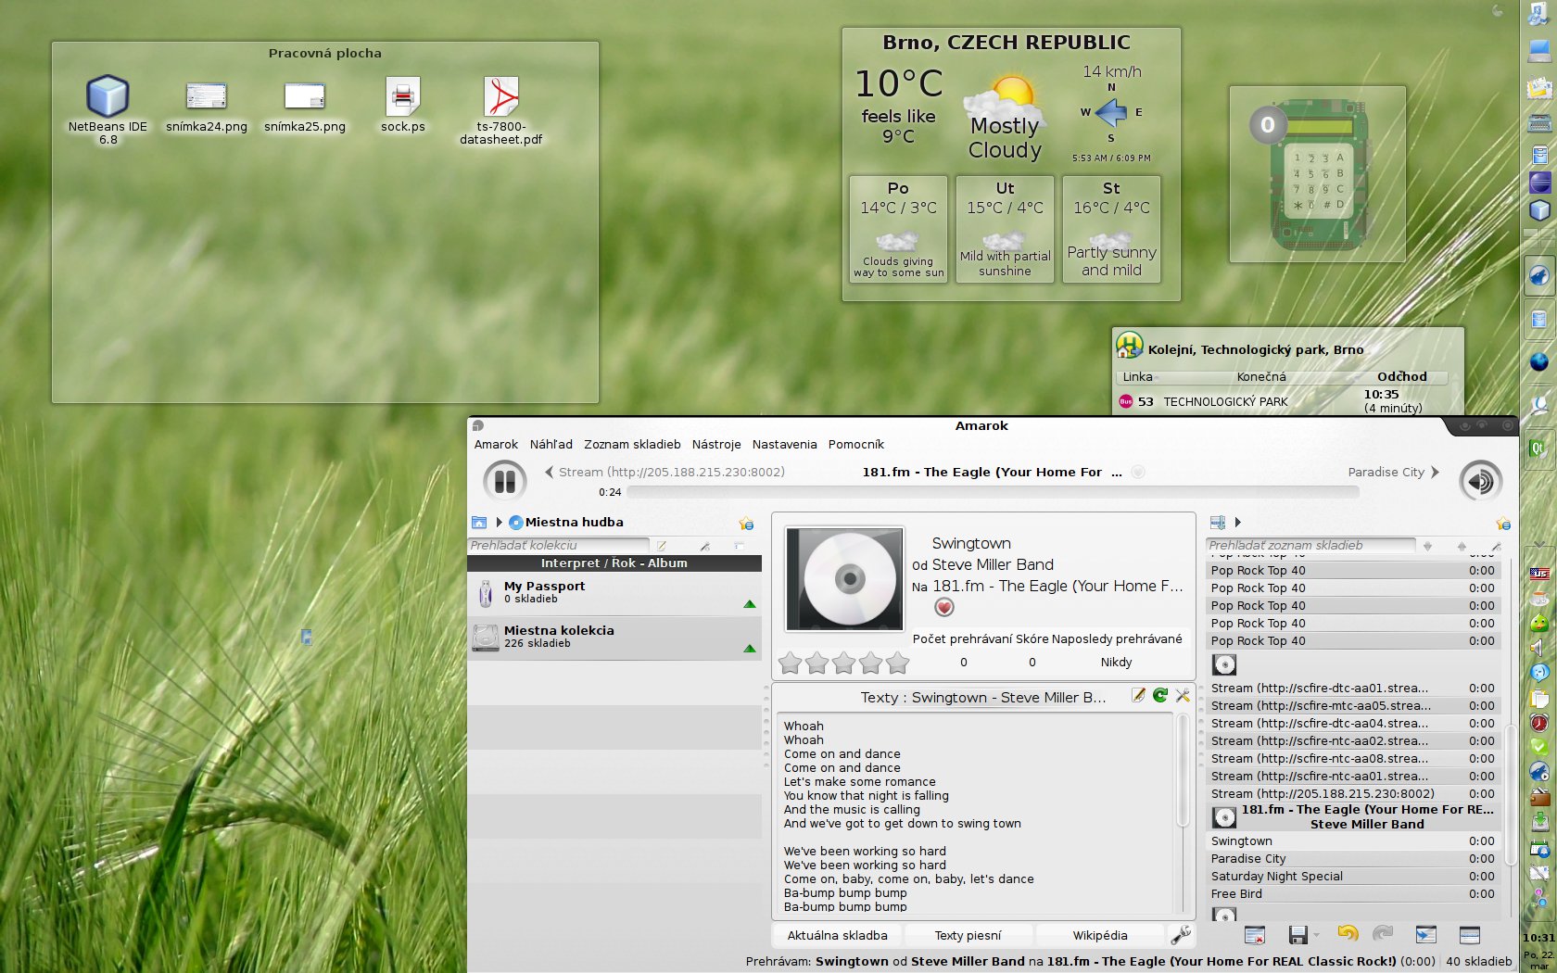The width and height of the screenshot is (1557, 973).
Task: Reload lyrics with green refresh icon
Action: click(x=1160, y=696)
